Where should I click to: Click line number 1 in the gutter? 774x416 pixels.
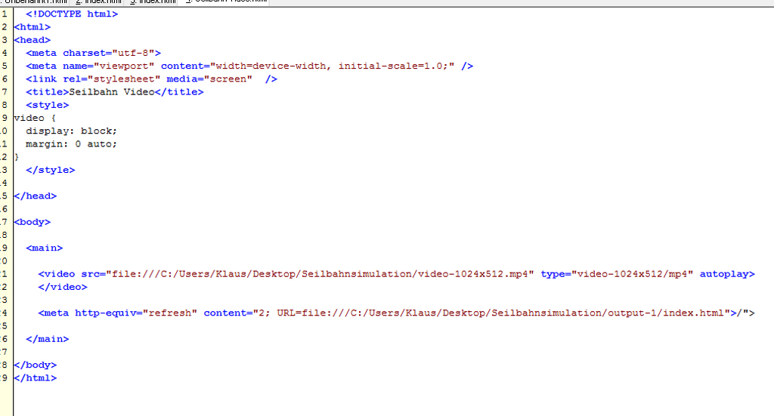[5, 14]
